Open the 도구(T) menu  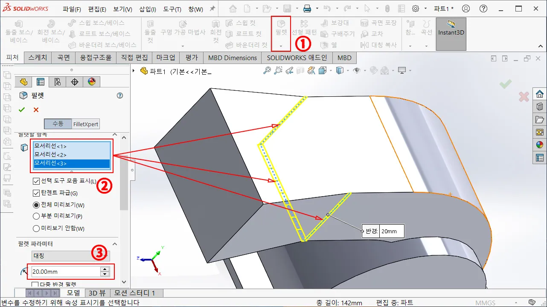172,9
